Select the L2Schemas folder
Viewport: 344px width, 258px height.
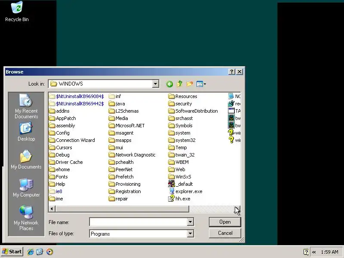(124, 111)
